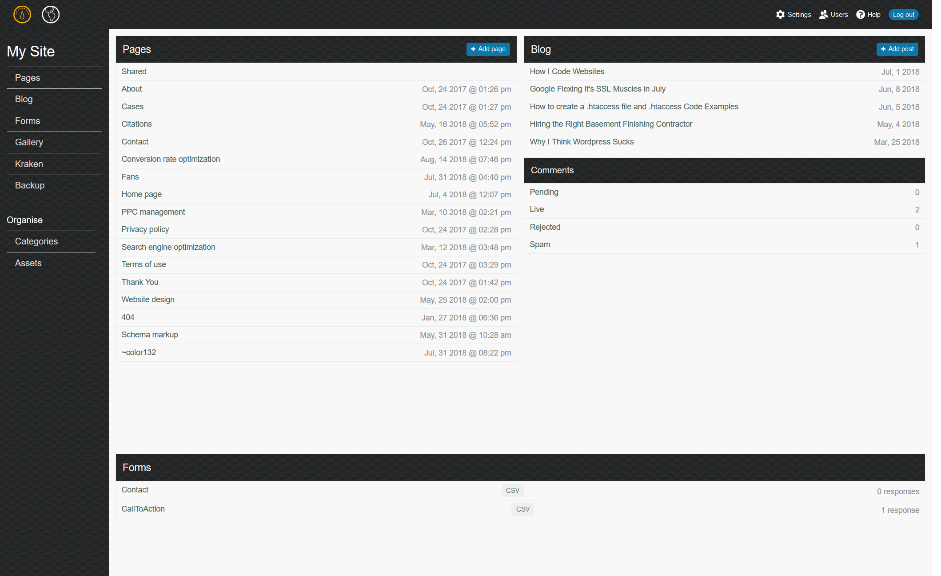This screenshot has width=941, height=576.
Task: Export Contact form data via CSV button
Action: [x=512, y=491]
